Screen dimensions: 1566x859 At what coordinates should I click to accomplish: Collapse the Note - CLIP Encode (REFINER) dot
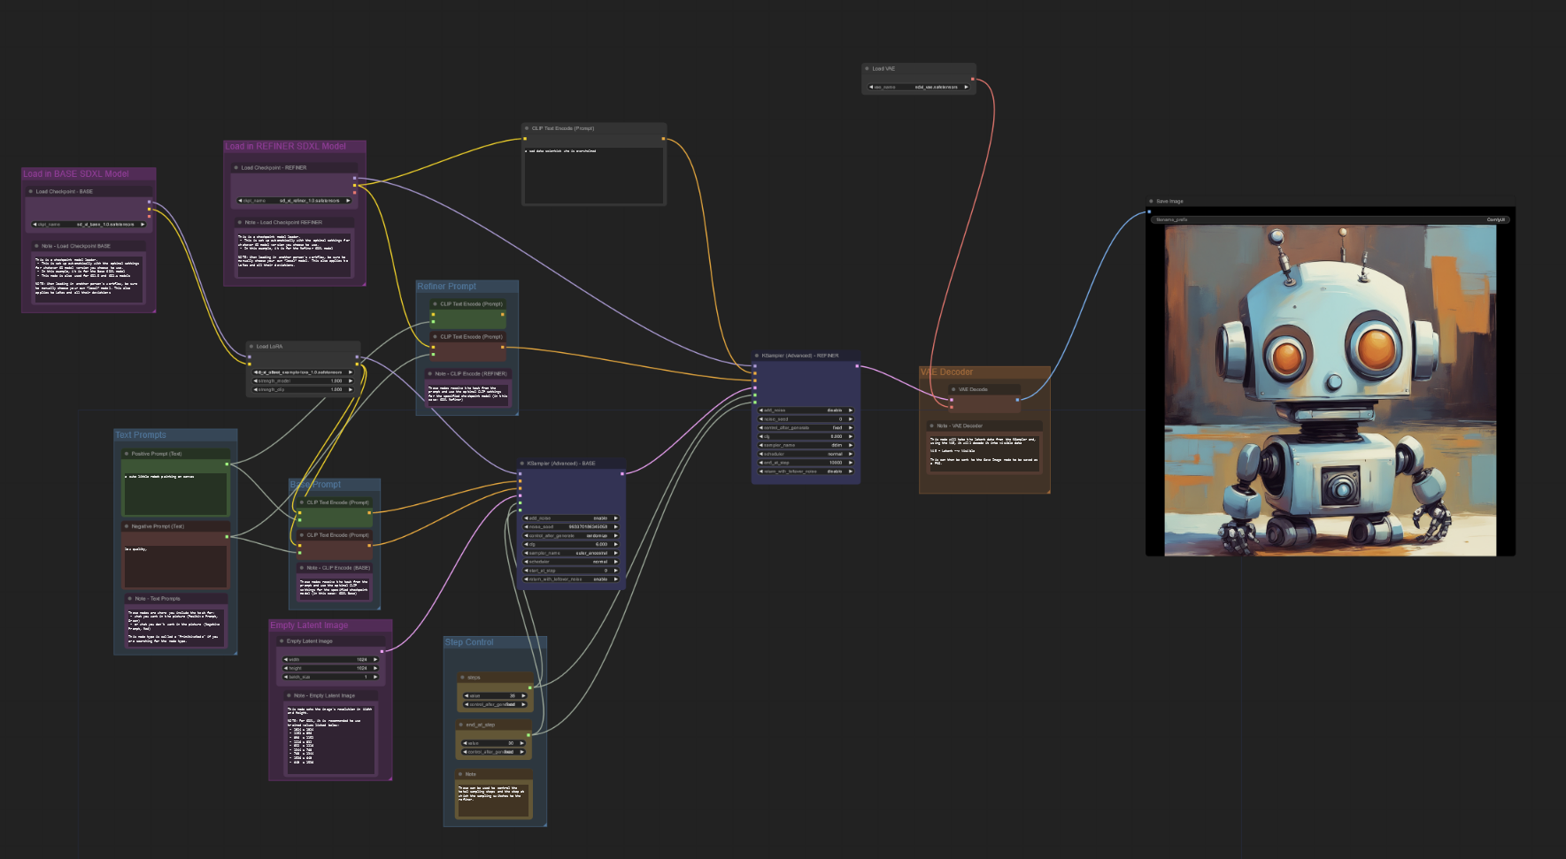pos(430,373)
